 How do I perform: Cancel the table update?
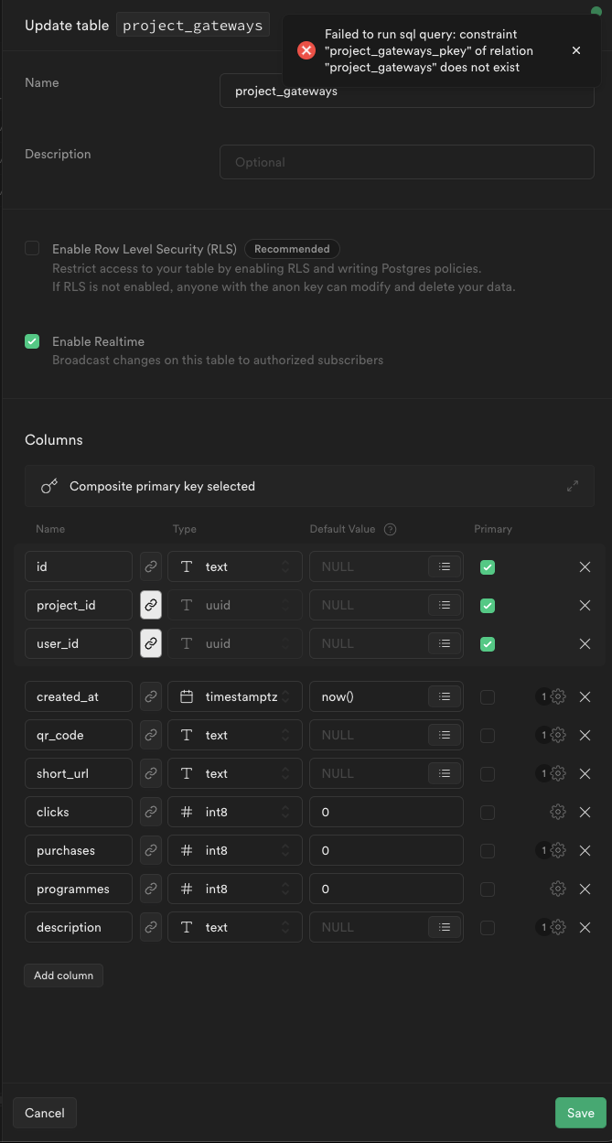click(44, 1113)
